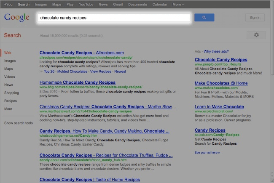Open YouTube from the top bar
The image size is (274, 183).
pos(86,4)
